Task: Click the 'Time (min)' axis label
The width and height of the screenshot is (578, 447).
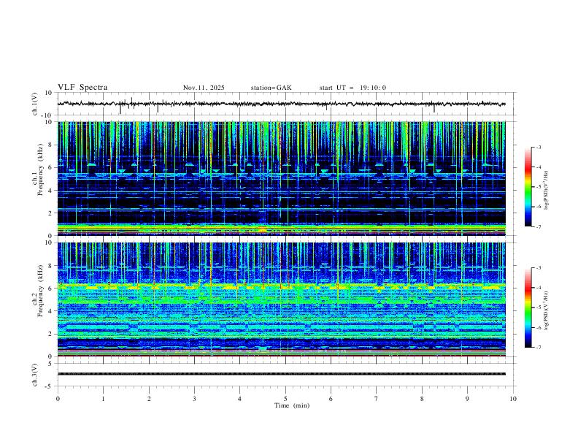Action: click(x=292, y=405)
